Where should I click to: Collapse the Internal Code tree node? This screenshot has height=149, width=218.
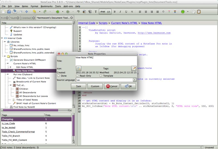pyautogui.click(x=2, y=38)
